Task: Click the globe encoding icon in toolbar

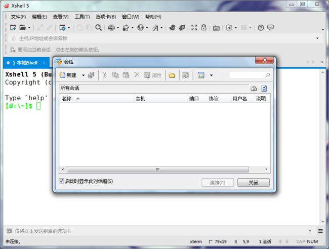Action: click(x=140, y=27)
